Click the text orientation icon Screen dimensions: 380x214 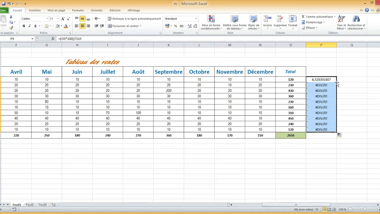pyautogui.click(x=96, y=19)
